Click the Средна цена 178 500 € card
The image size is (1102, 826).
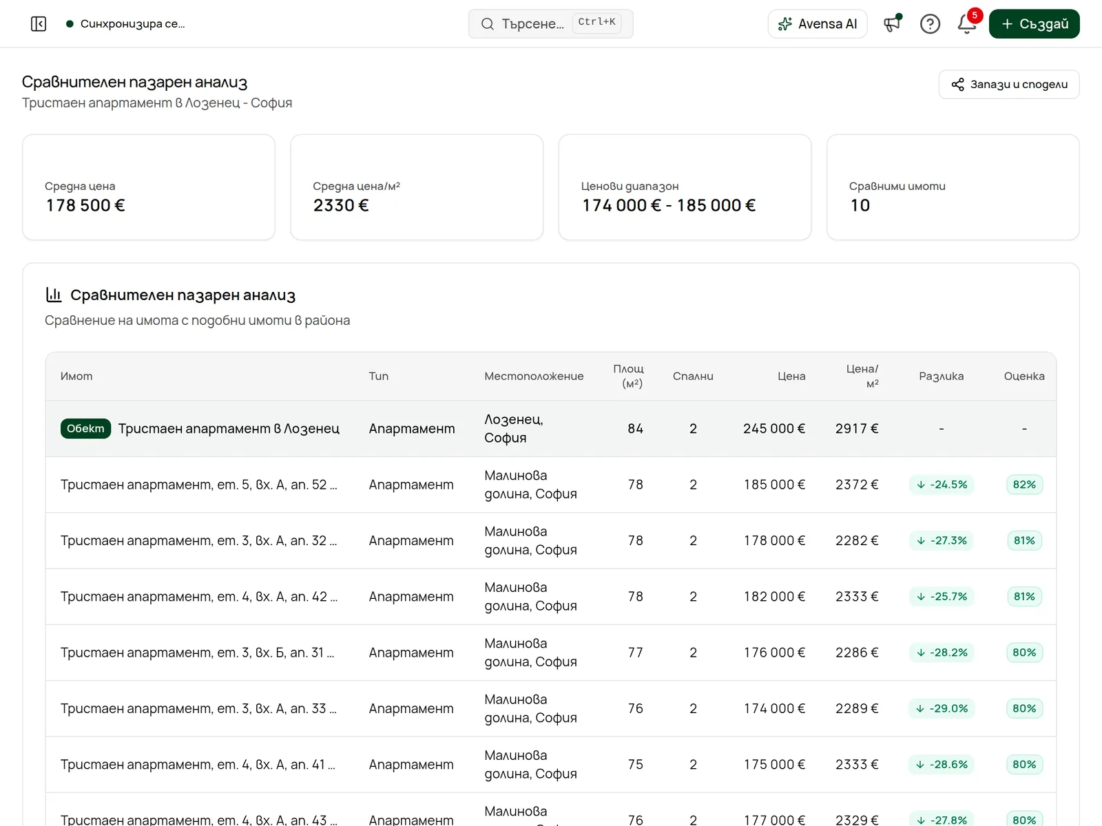pos(149,187)
